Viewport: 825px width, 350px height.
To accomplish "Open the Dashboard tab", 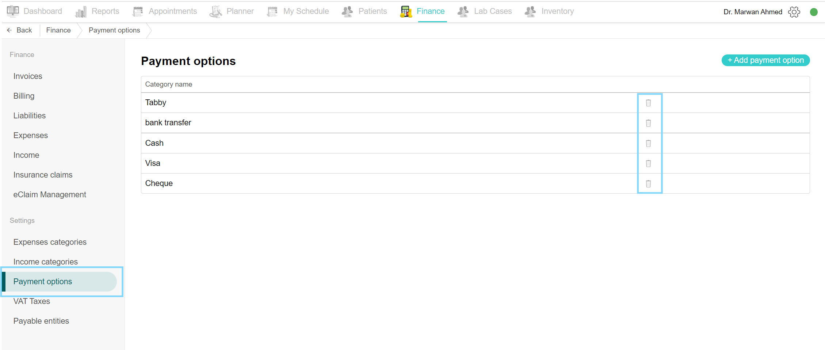I will click(43, 11).
